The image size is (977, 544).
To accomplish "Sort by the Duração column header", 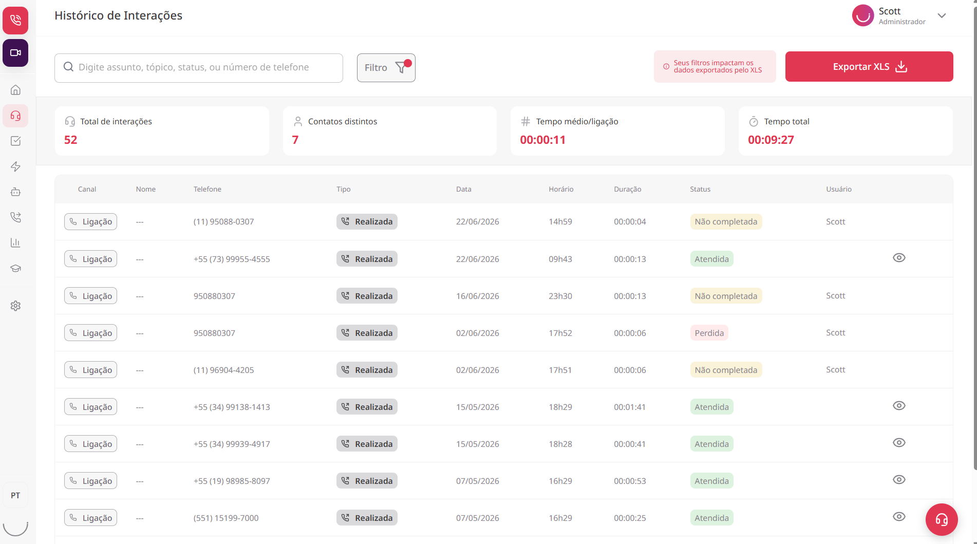I will (628, 189).
